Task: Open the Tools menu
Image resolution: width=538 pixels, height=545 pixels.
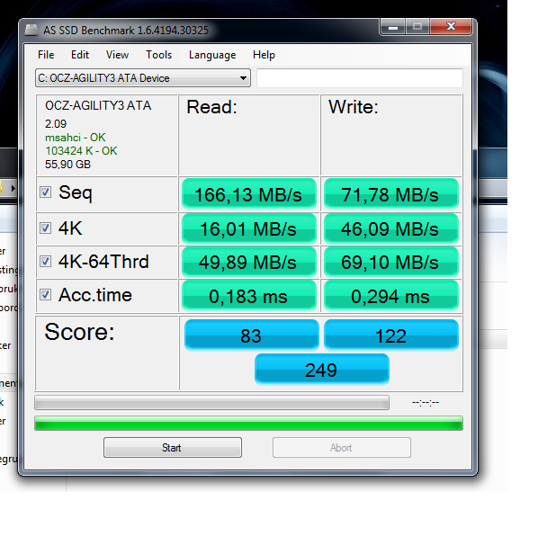Action: (158, 55)
